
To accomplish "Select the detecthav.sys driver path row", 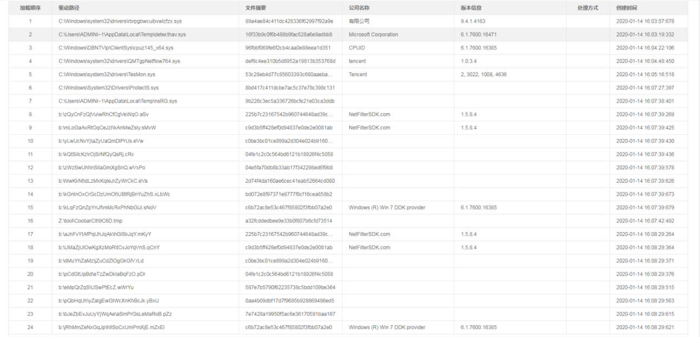I will click(122, 35).
